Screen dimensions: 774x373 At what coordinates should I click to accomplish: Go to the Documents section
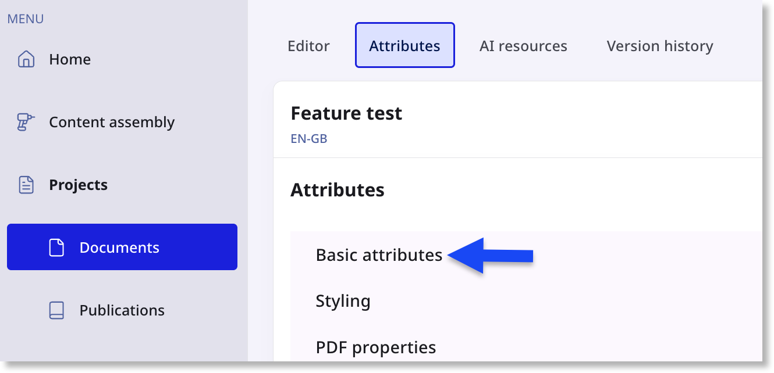coord(122,247)
